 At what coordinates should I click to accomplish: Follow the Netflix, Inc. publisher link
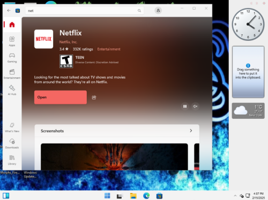(68, 42)
